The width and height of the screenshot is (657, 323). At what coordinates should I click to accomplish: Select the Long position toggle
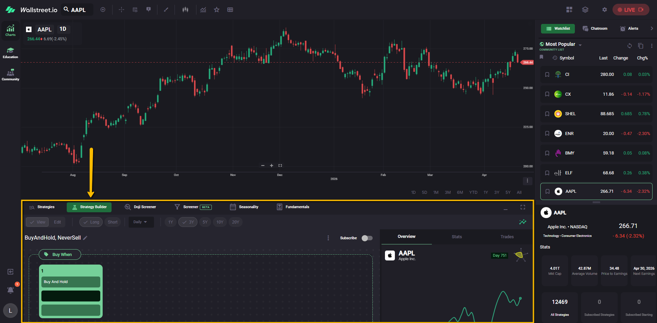[91, 222]
